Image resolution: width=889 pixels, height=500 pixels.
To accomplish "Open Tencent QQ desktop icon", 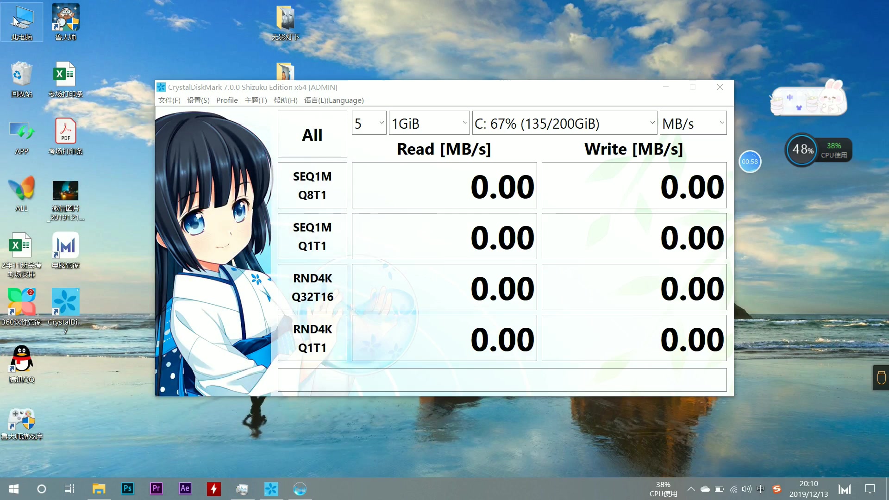I will coord(21,359).
